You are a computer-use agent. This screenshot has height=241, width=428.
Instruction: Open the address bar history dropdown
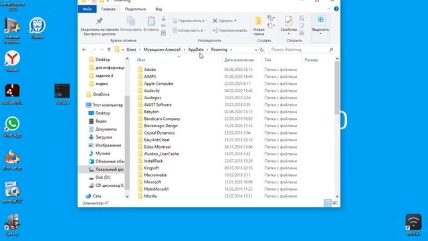[x=255, y=50]
